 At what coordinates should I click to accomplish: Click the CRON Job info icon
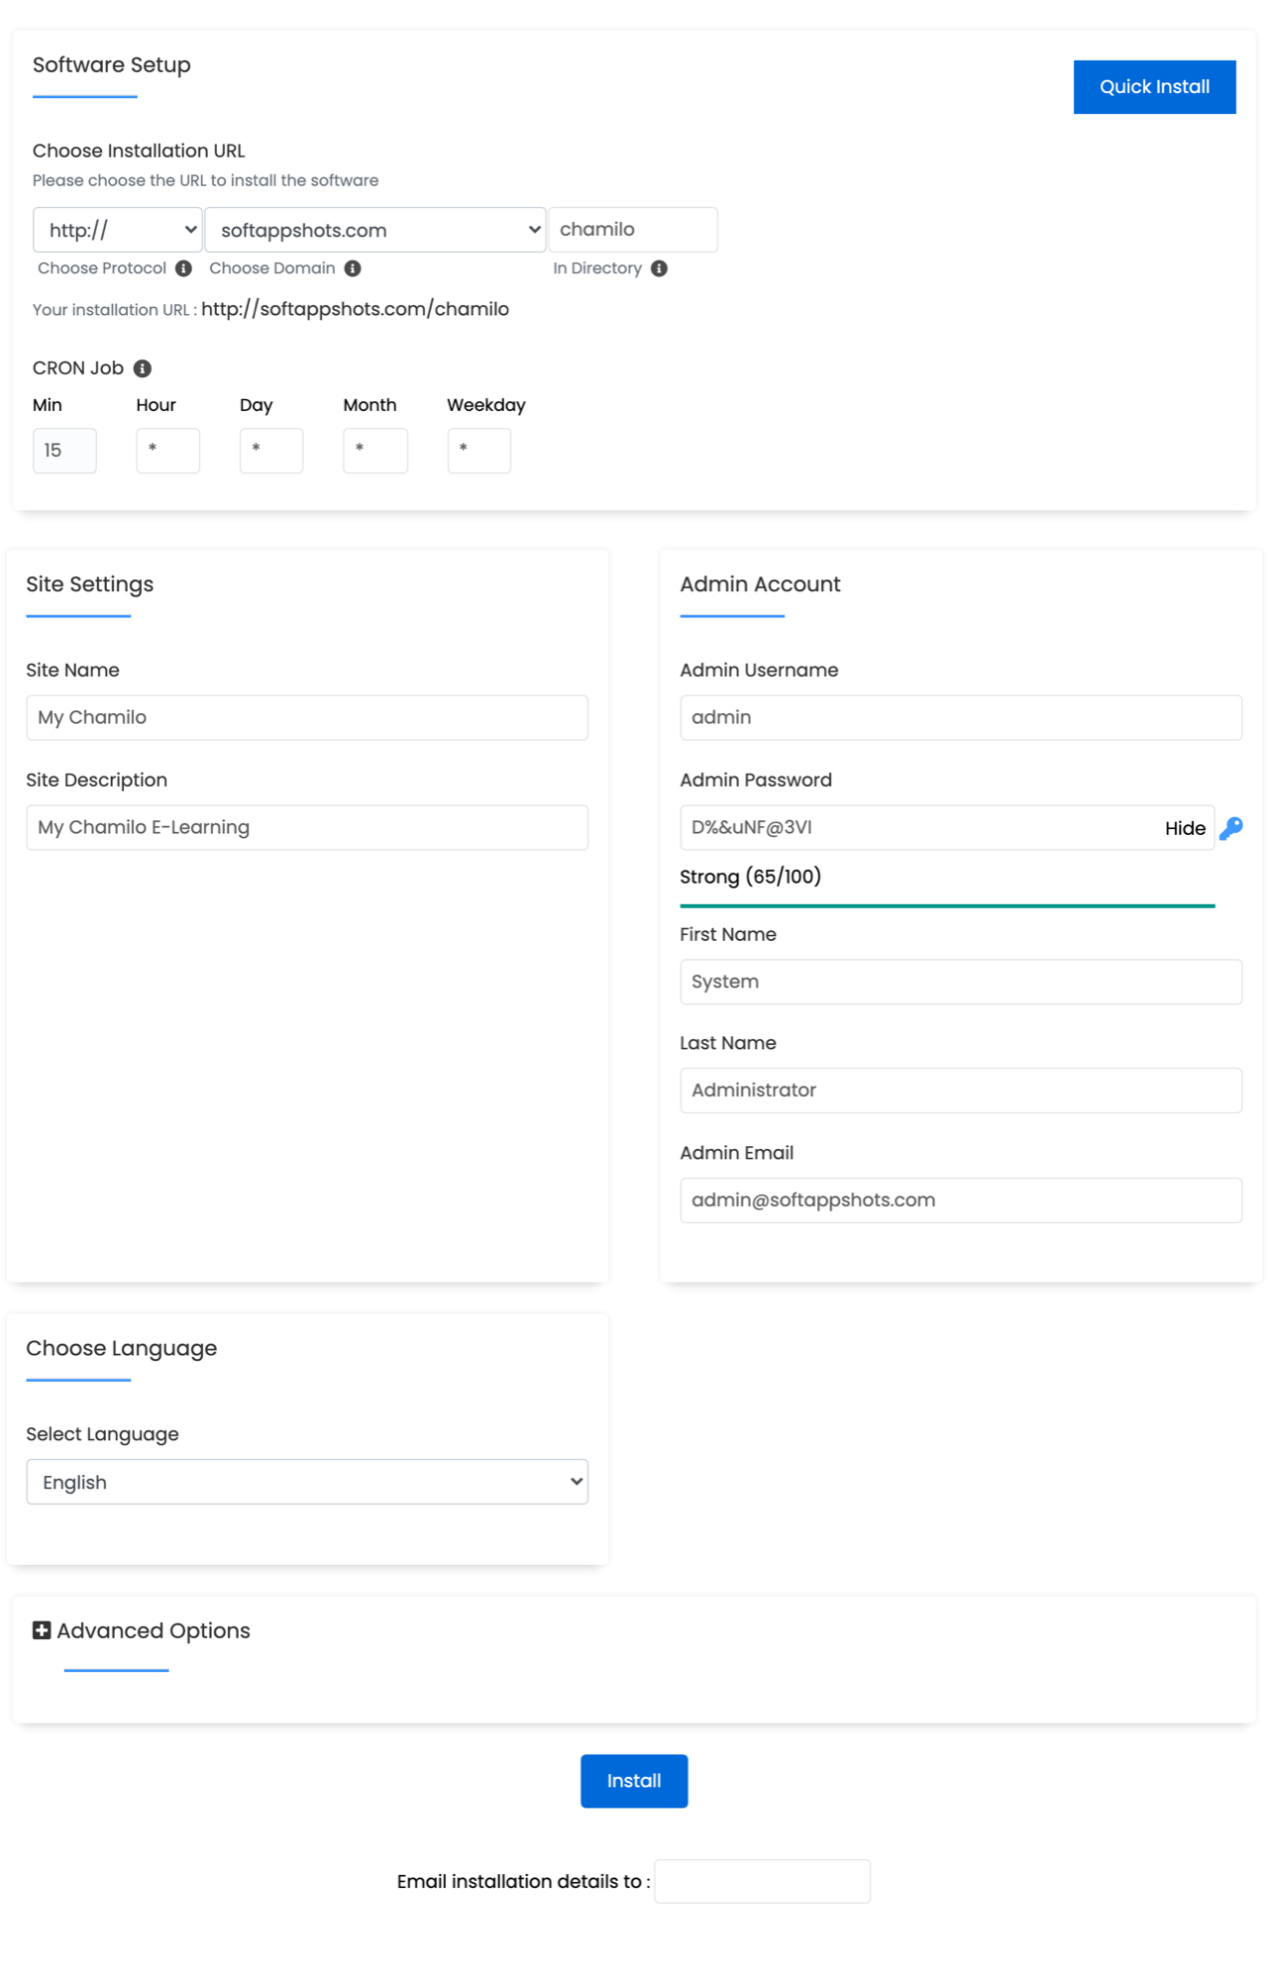click(x=143, y=368)
